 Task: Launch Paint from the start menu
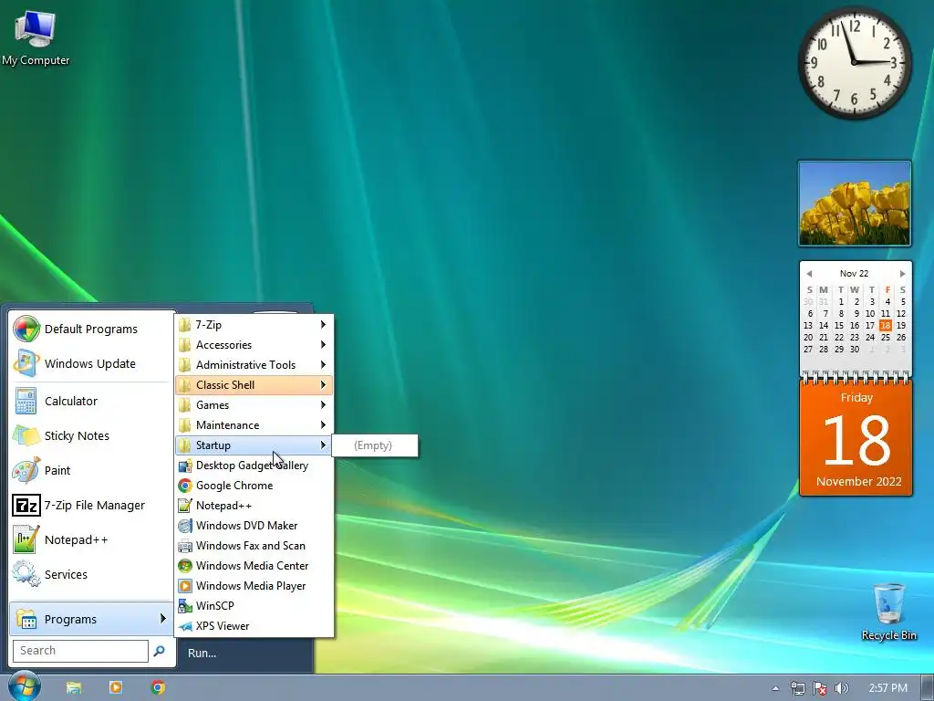90,470
